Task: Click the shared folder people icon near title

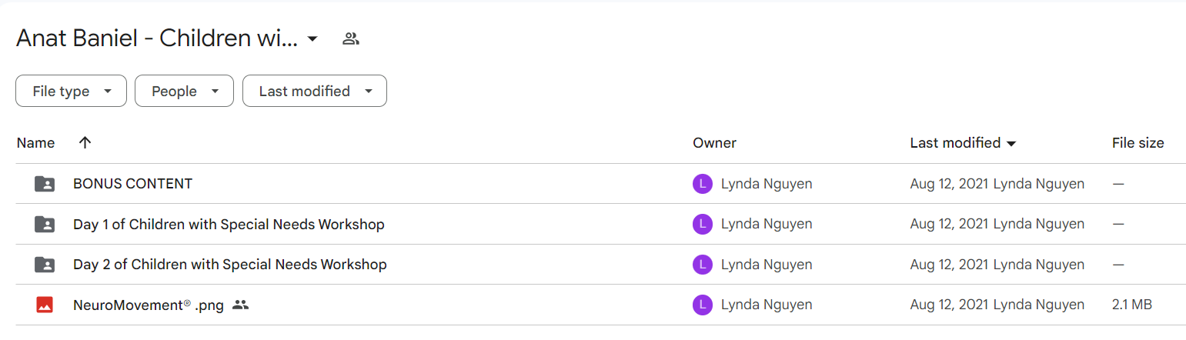Action: click(x=351, y=38)
